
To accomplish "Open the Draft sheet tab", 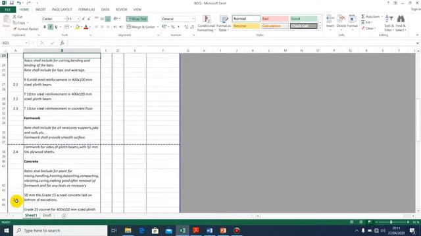I will pyautogui.click(x=47, y=216).
